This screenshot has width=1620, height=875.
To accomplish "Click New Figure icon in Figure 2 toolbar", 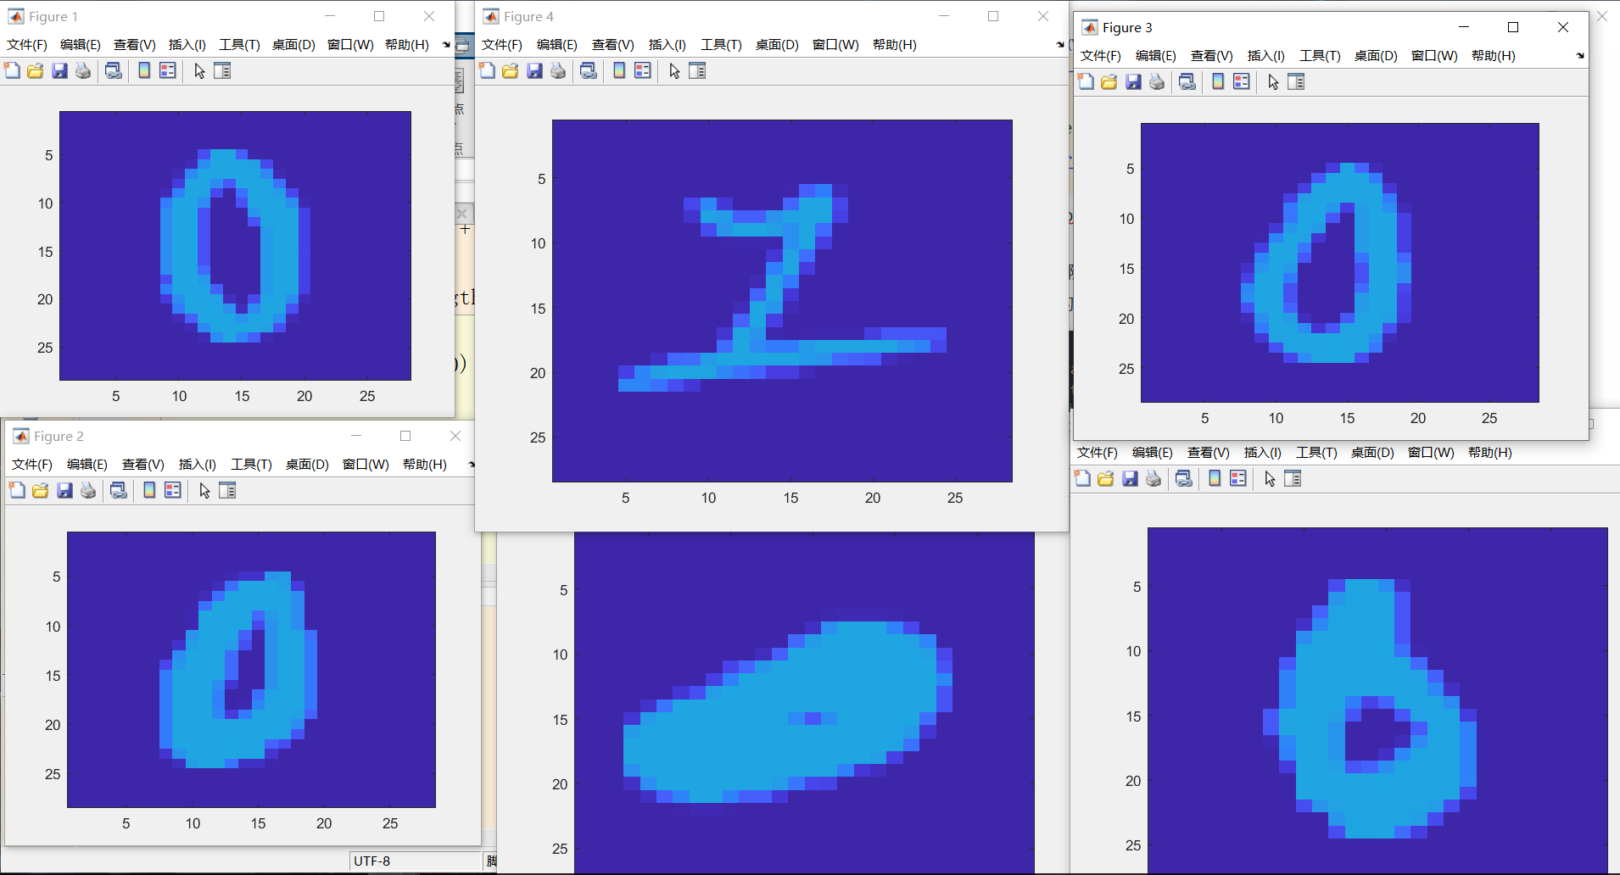I will [x=17, y=490].
